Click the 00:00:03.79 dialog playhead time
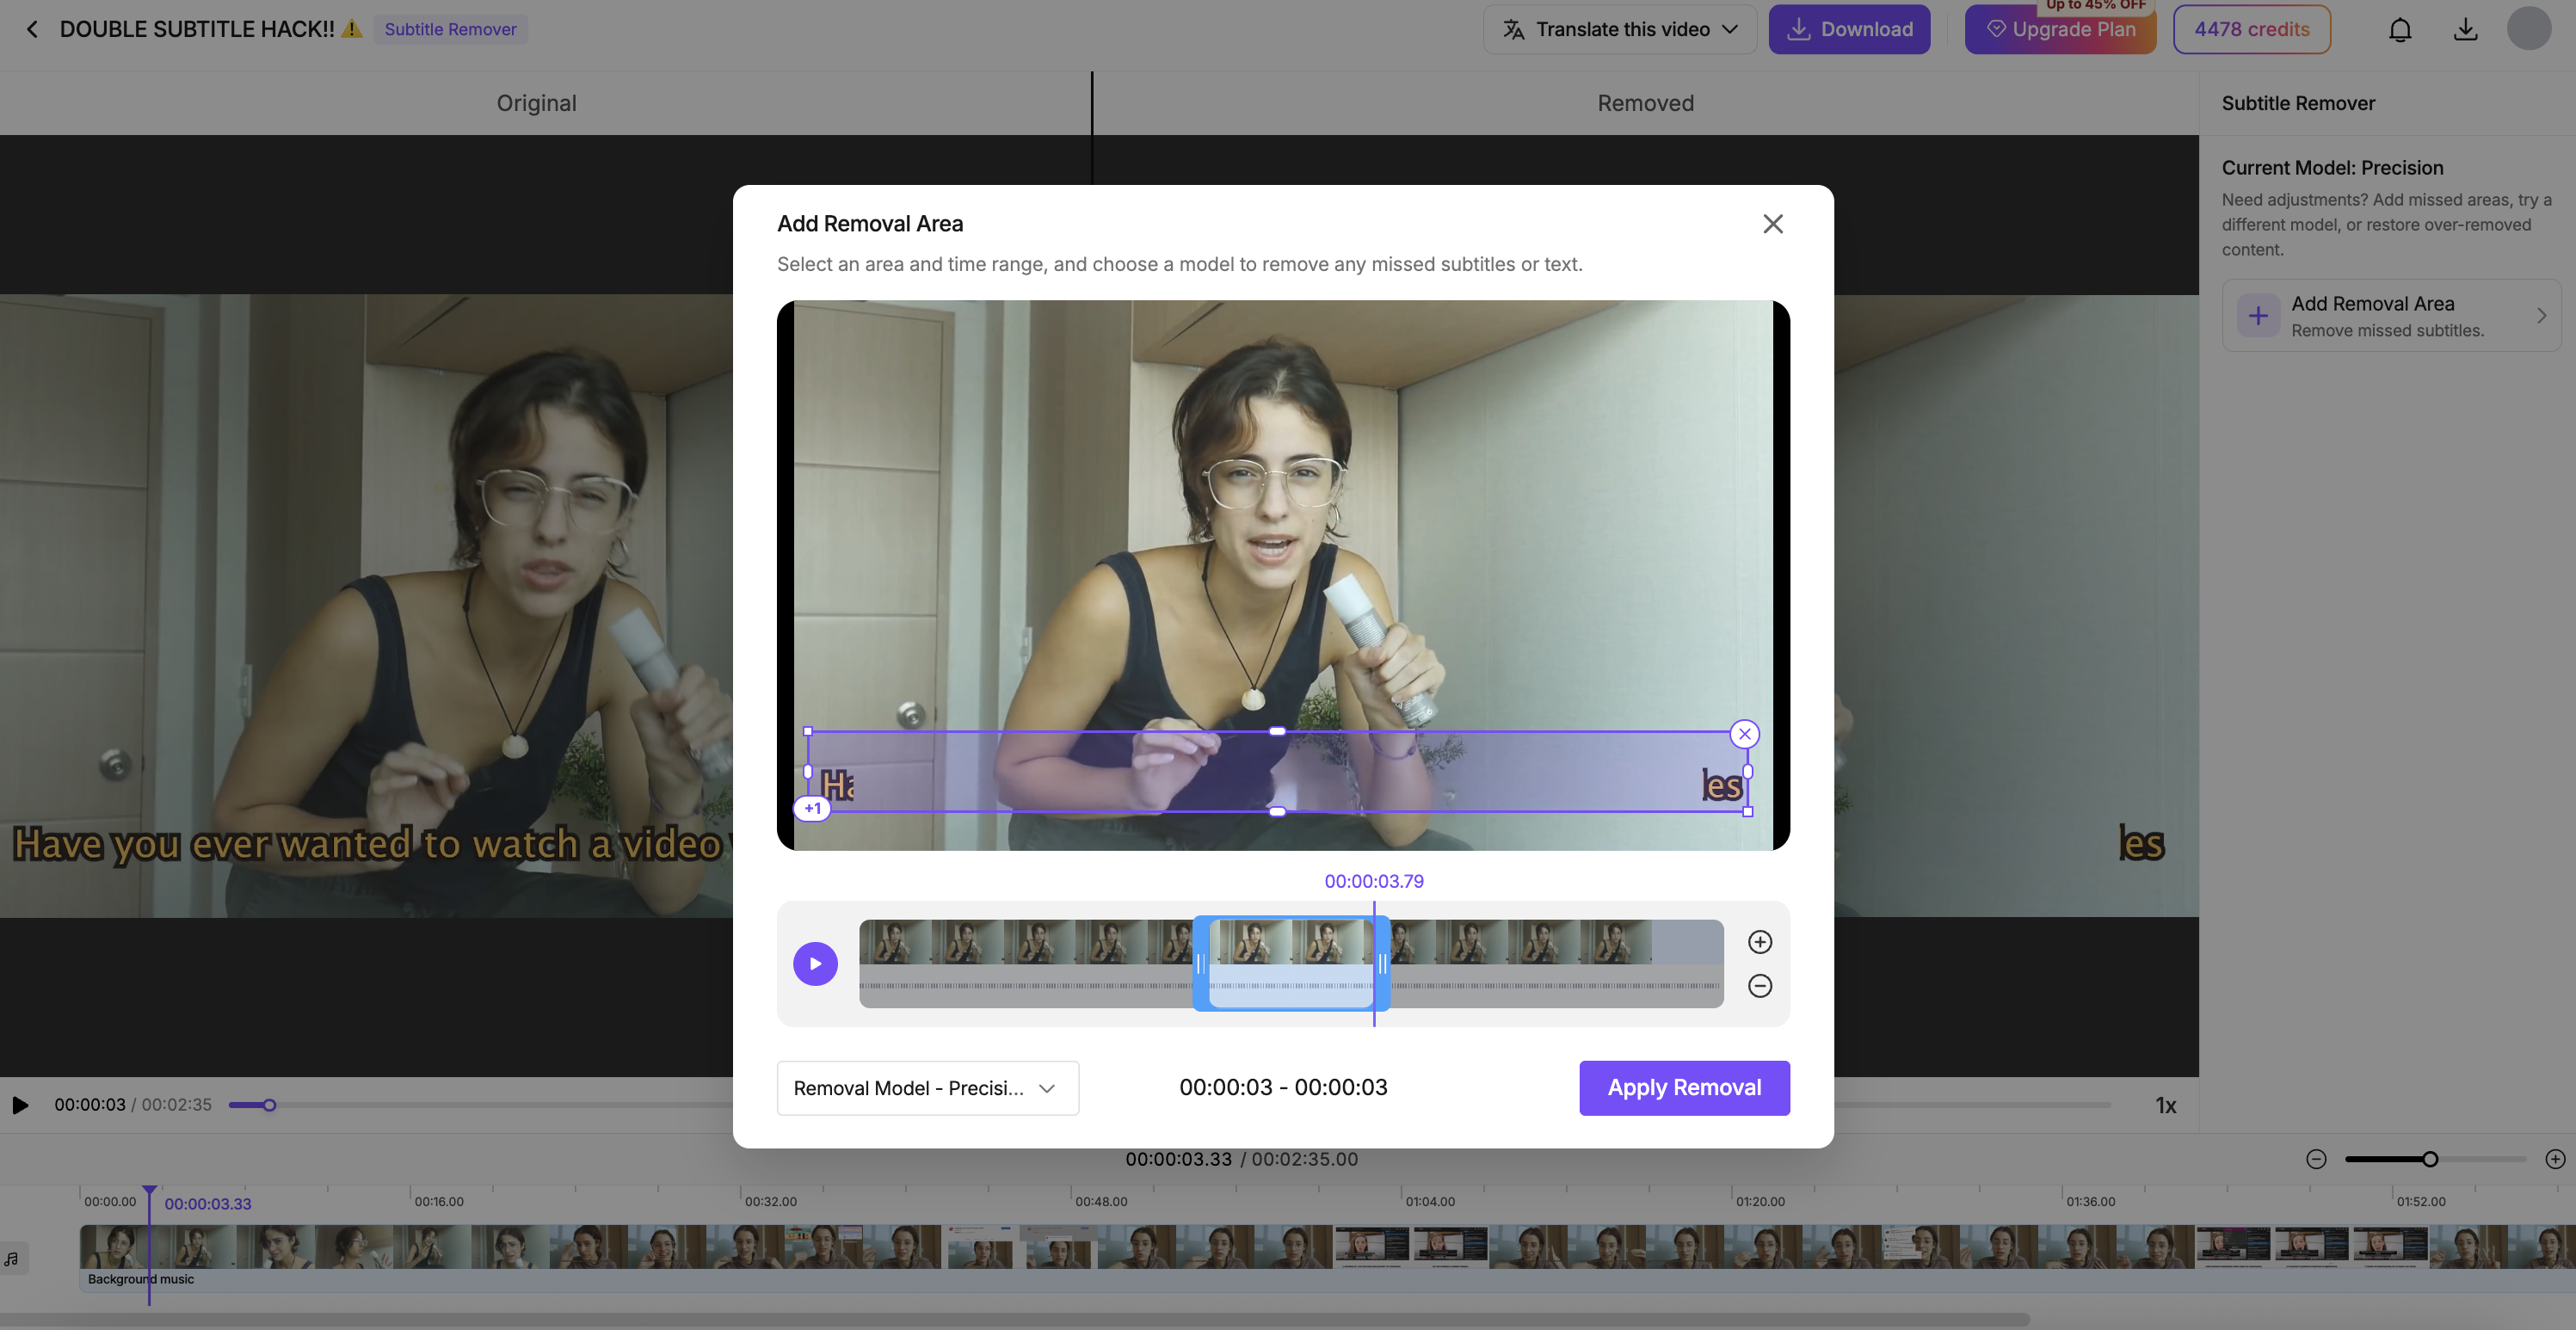Image resolution: width=2576 pixels, height=1330 pixels. (x=1373, y=881)
